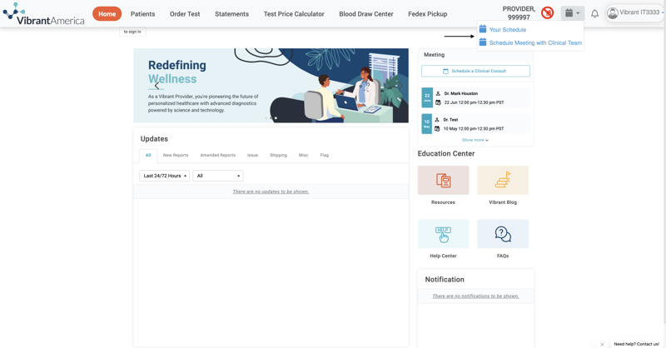Click the Vibrant Blog label

503,202
